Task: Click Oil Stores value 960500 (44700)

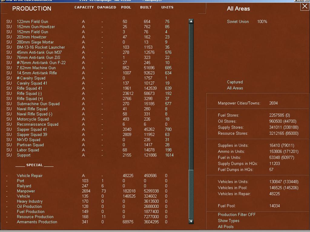Action: pyautogui.click(x=283, y=121)
